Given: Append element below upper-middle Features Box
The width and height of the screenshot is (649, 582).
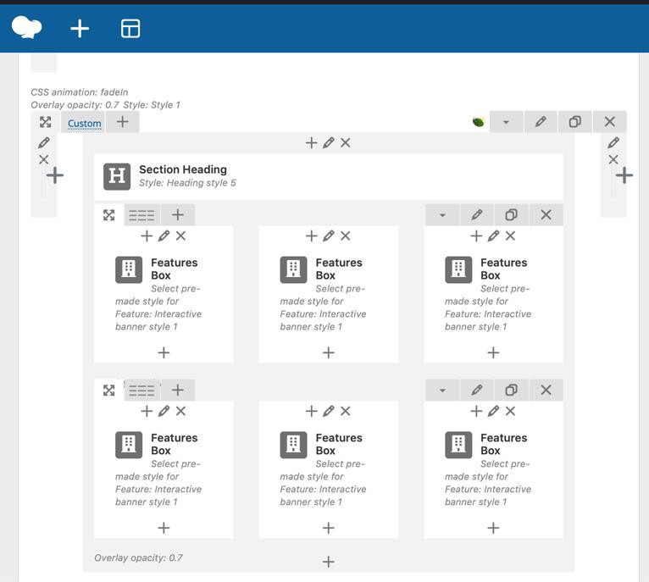Looking at the screenshot, I should coord(328,352).
